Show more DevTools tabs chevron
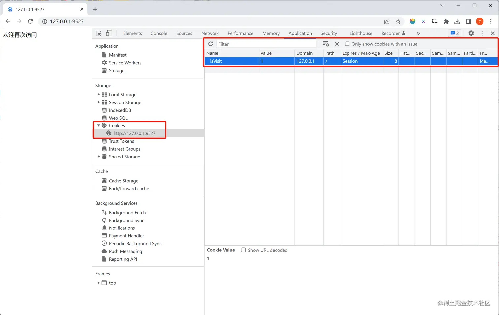The height and width of the screenshot is (315, 499). coord(418,33)
